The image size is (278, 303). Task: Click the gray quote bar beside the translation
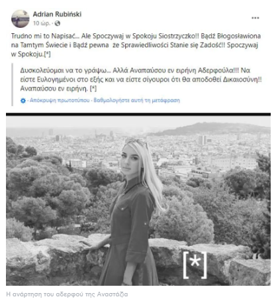(x=12, y=84)
